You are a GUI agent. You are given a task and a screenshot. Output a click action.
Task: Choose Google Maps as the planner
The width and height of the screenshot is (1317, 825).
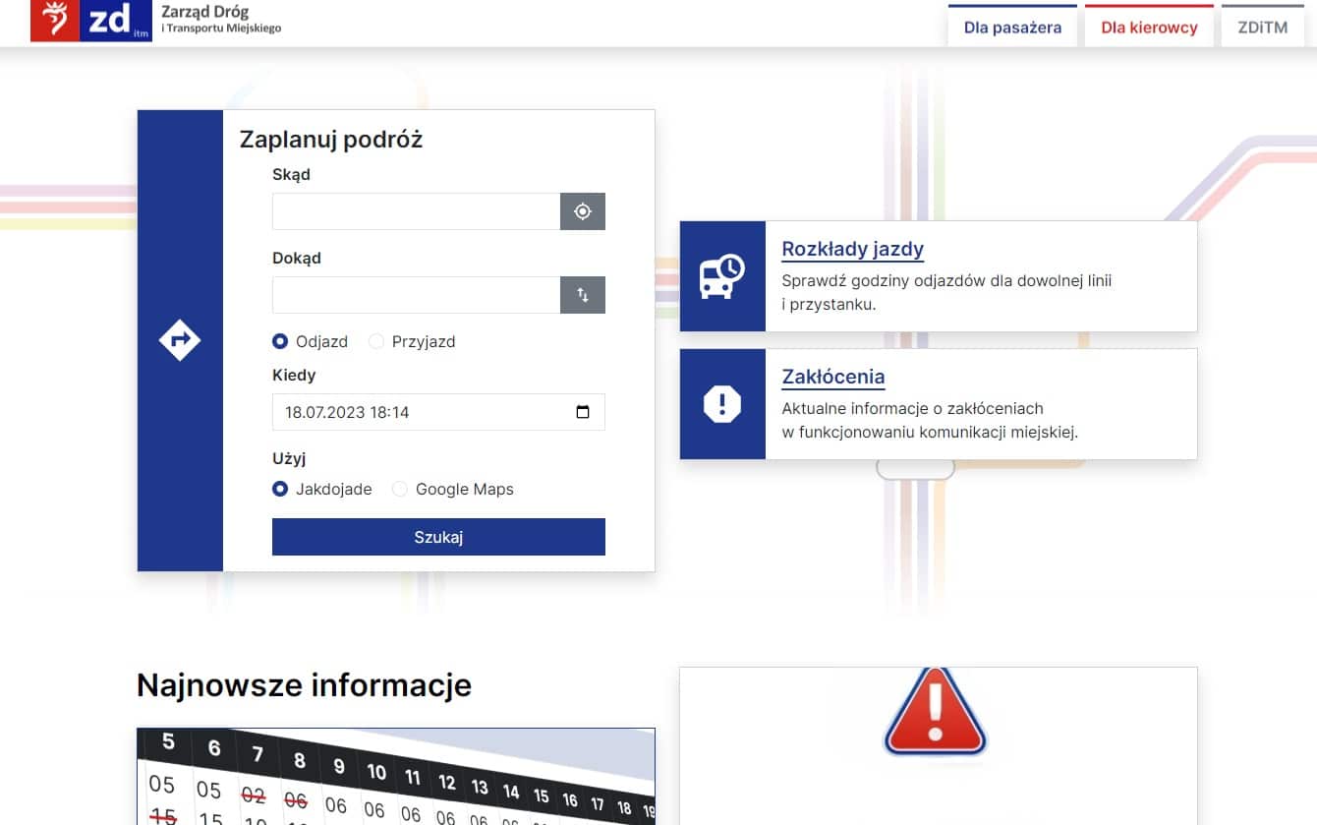coord(400,490)
